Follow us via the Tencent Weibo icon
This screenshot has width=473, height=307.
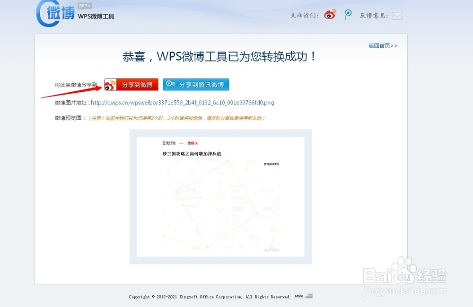(x=348, y=15)
